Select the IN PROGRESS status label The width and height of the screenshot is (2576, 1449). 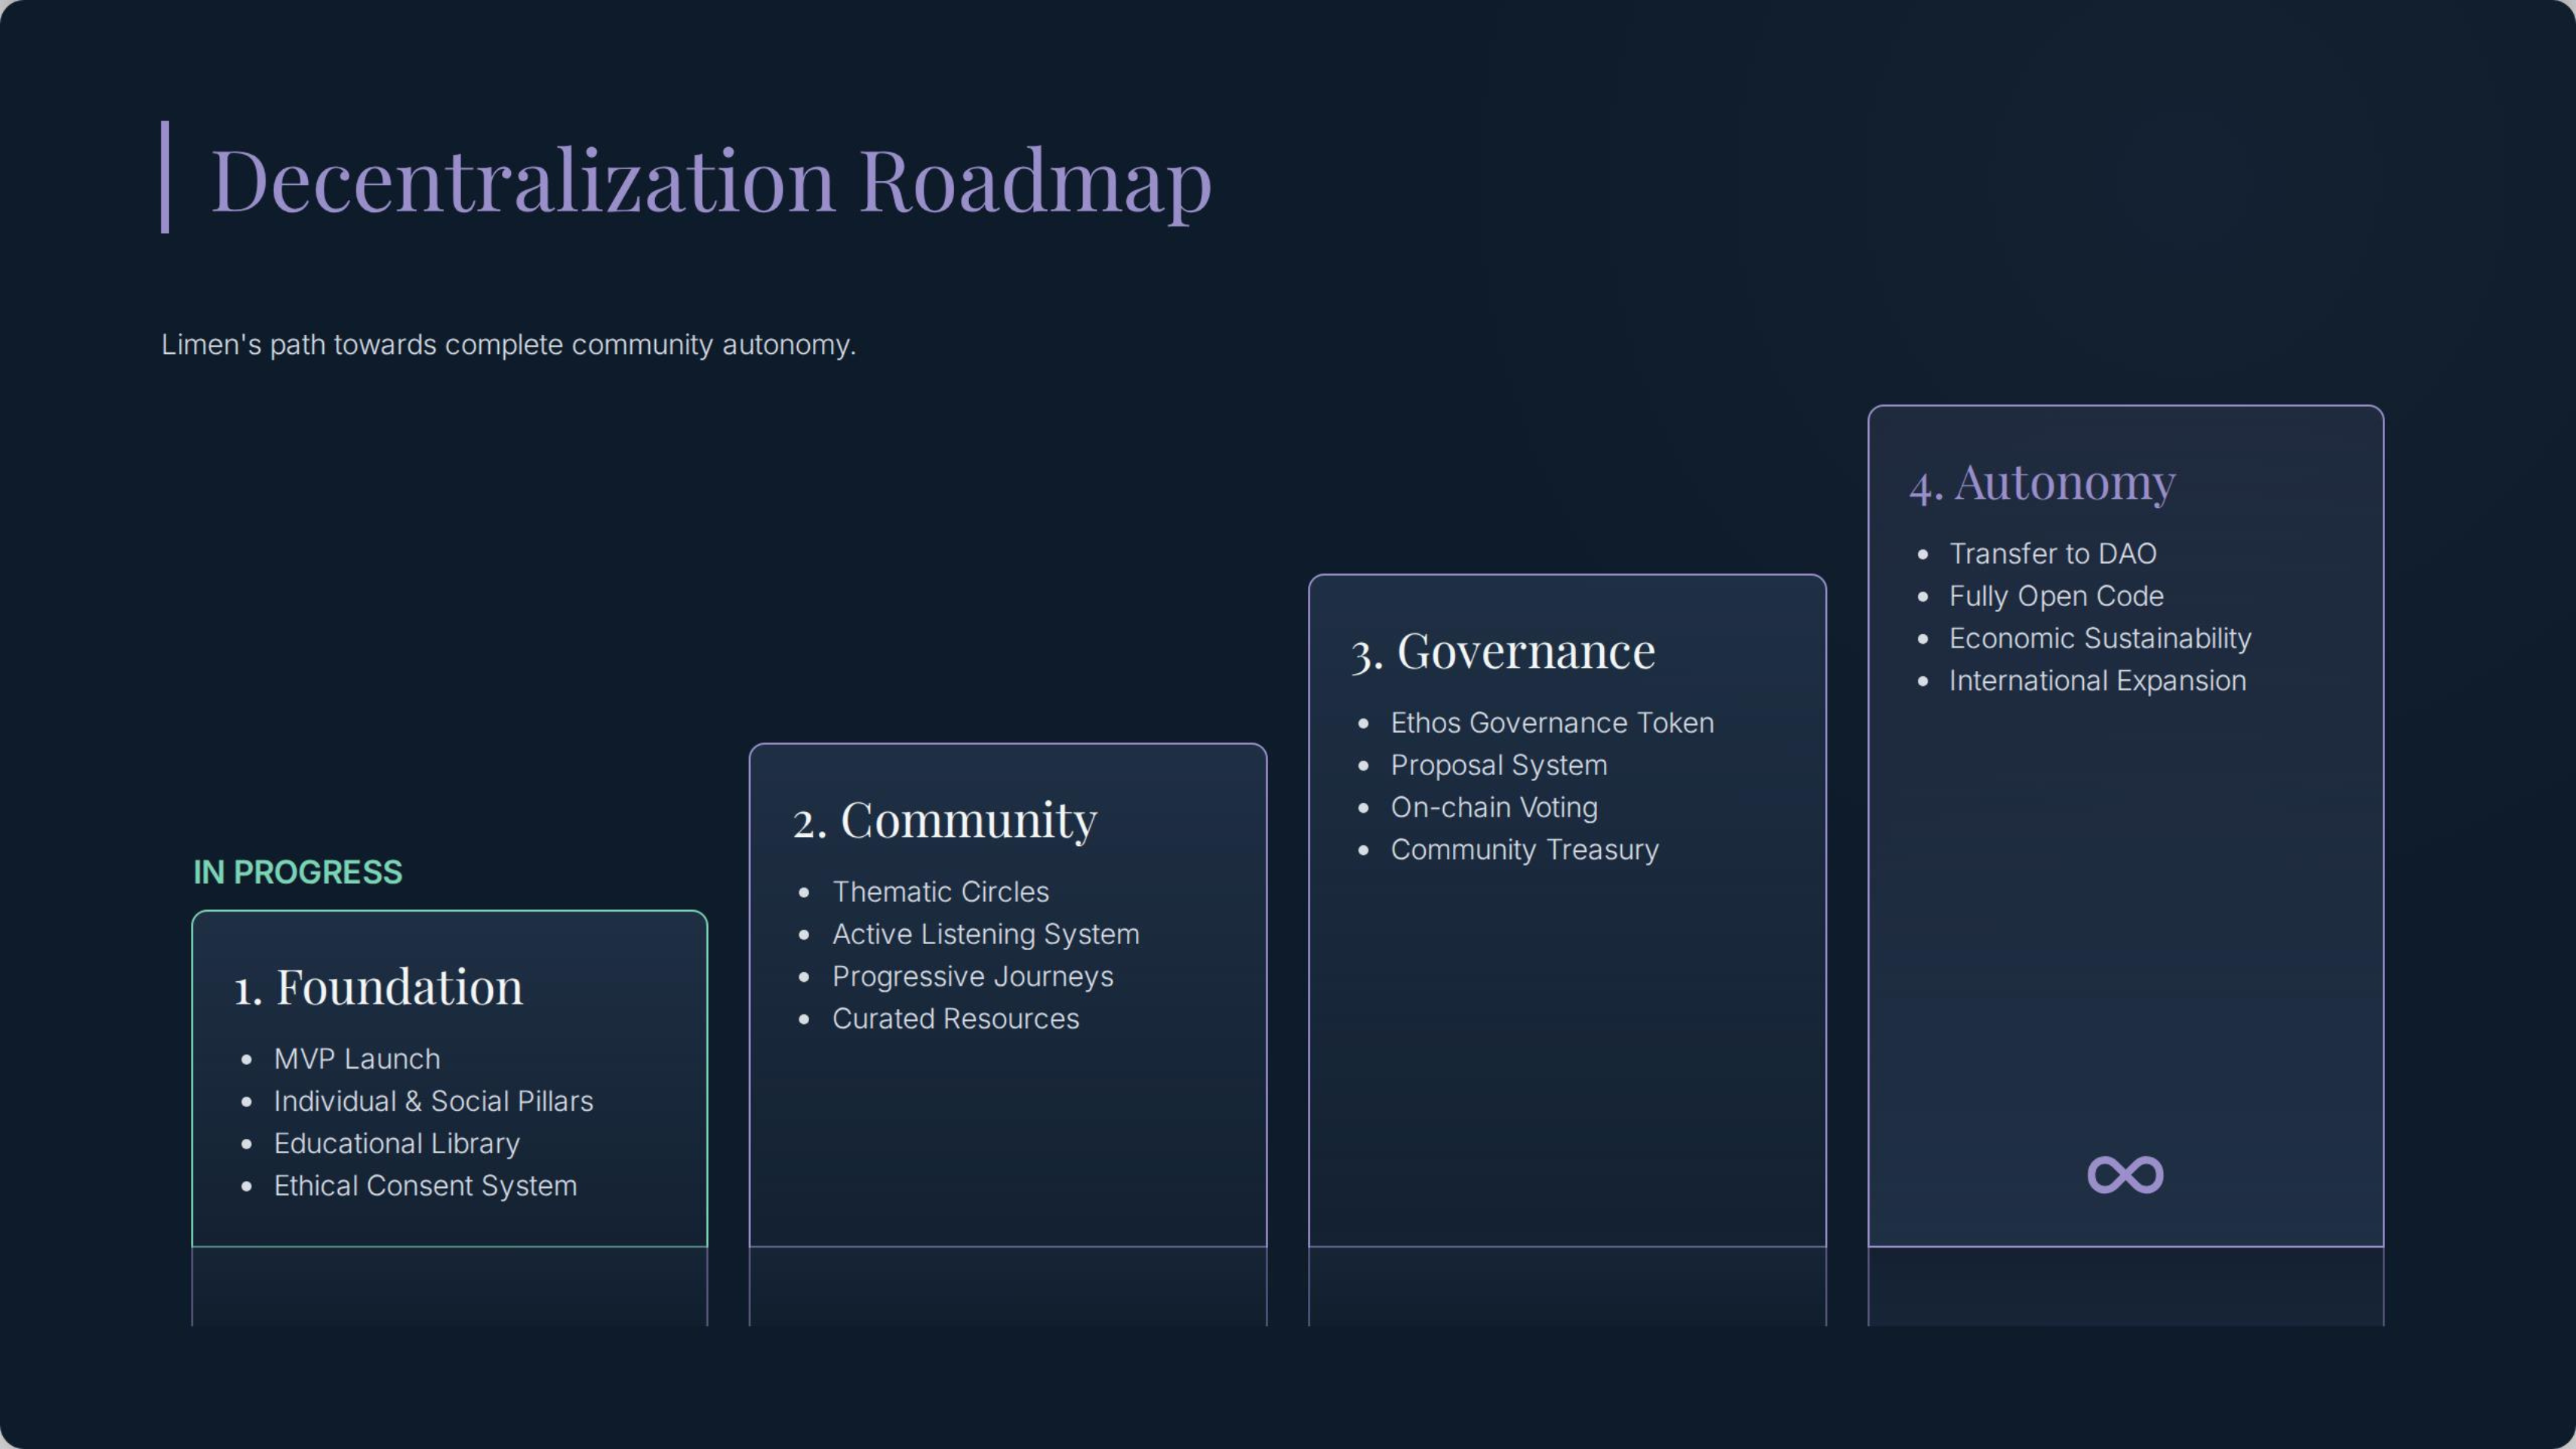pyautogui.click(x=297, y=872)
